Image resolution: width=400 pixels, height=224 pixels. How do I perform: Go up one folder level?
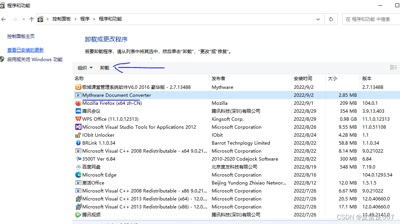click(x=31, y=19)
